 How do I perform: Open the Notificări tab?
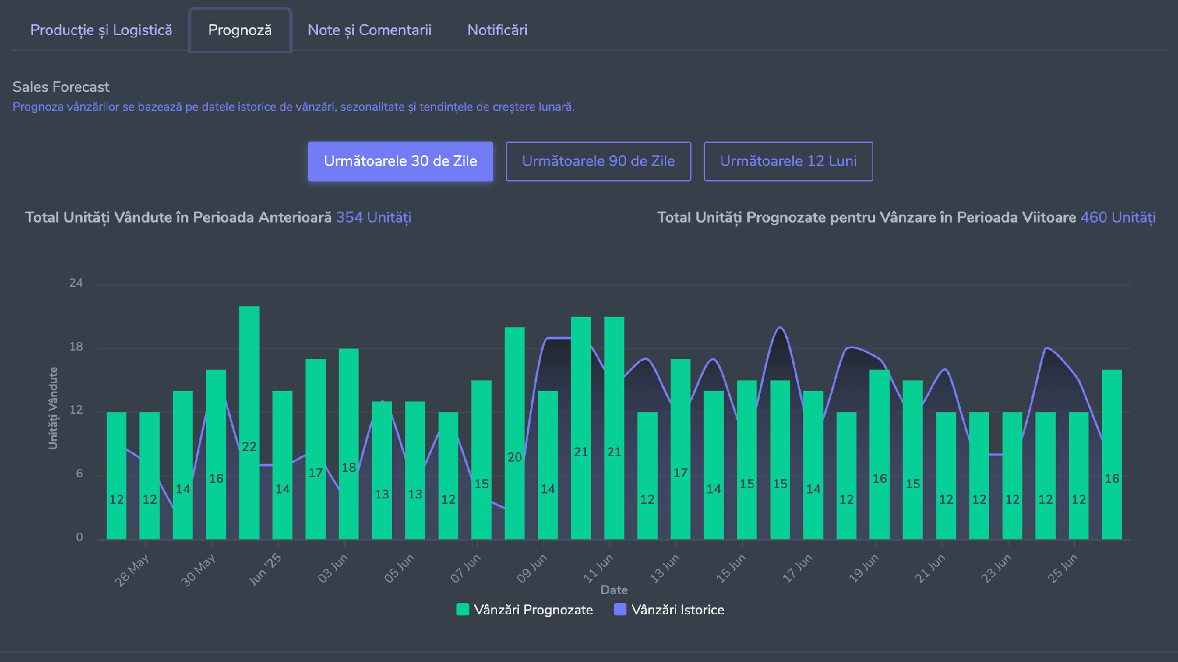coord(498,30)
